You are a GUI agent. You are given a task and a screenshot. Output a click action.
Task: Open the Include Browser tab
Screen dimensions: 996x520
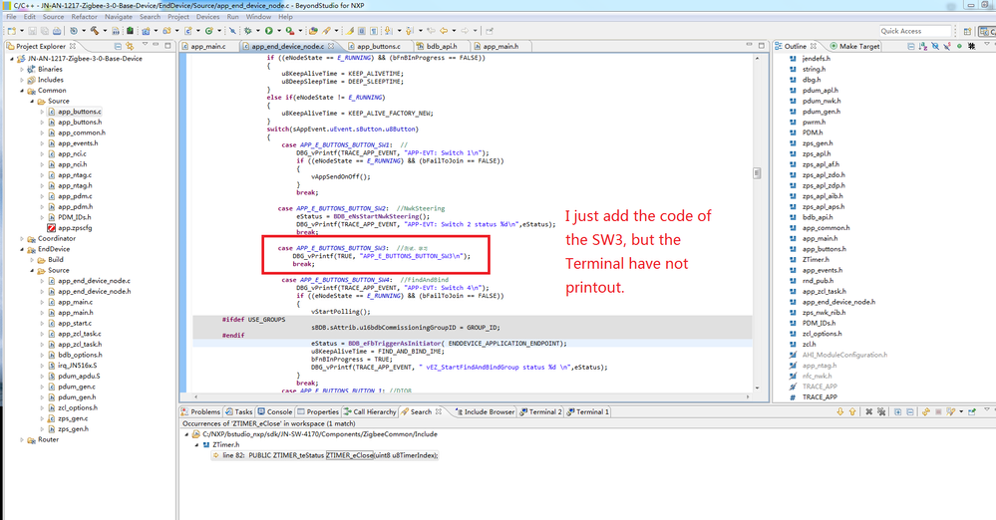tap(484, 412)
